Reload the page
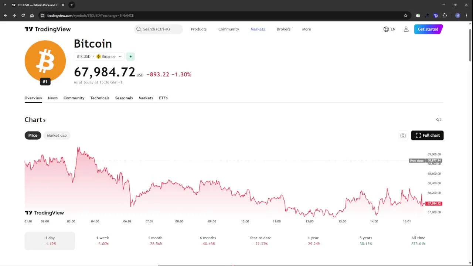Screen dimensions: 473x266 [x=23, y=16]
